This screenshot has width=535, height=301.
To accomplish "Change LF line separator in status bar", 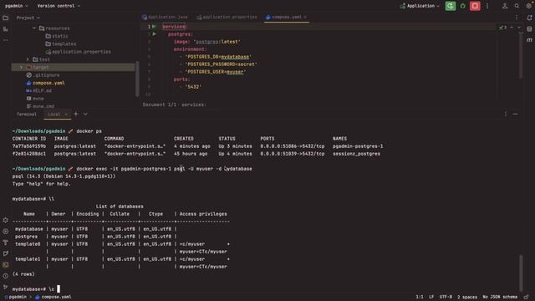I will tap(431, 298).
